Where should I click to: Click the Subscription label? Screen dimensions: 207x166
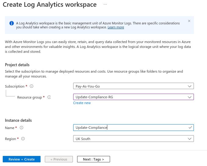(15, 86)
